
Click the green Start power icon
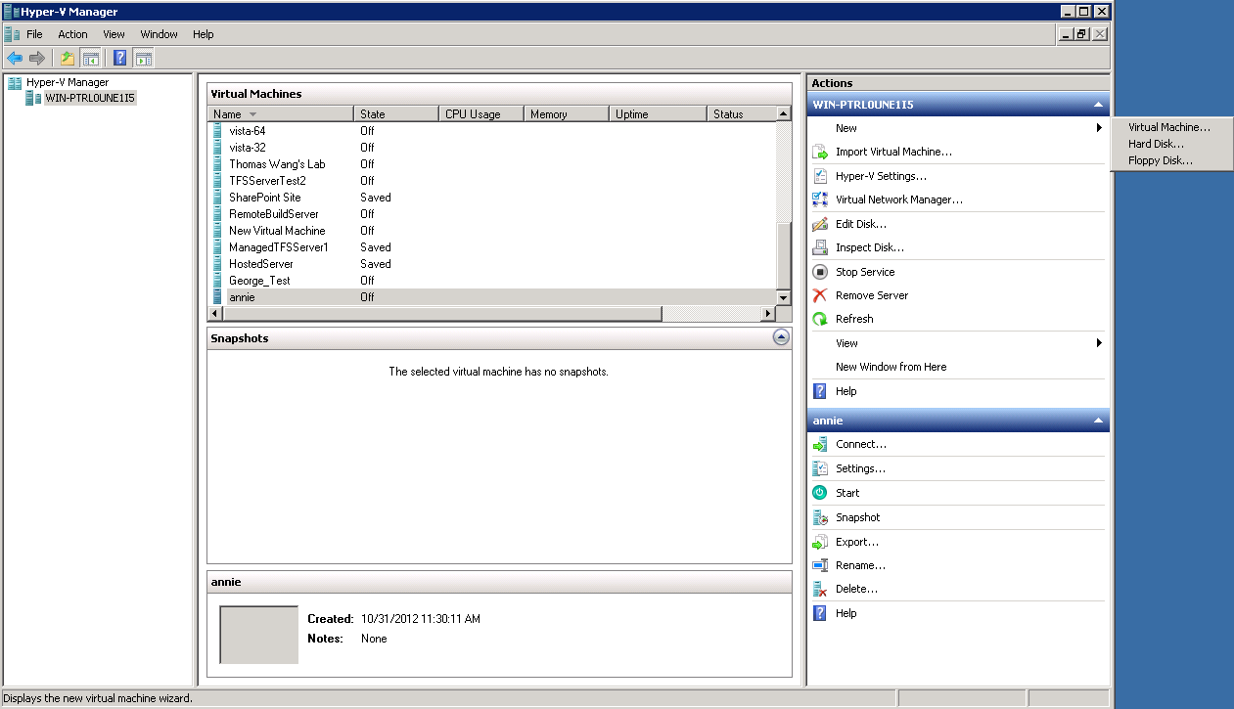[820, 493]
